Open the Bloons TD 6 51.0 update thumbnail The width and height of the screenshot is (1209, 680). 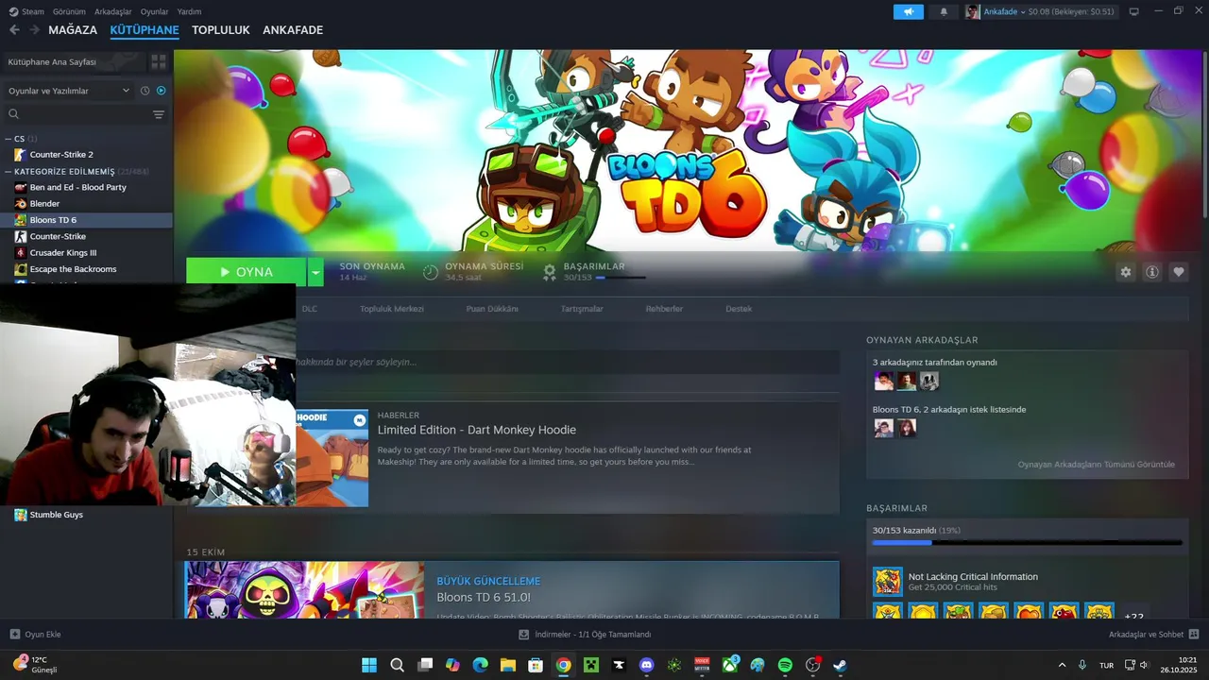pos(305,590)
